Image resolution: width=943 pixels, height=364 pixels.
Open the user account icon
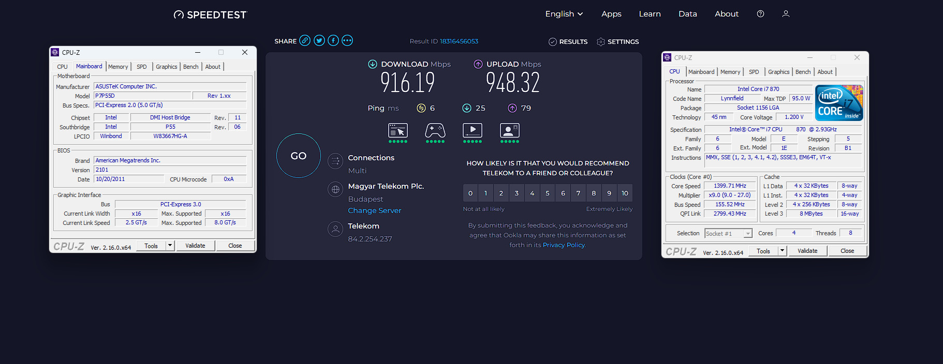pos(786,14)
